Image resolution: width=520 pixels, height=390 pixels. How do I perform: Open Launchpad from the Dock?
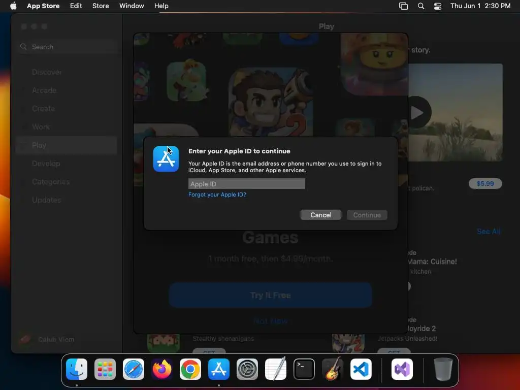pyautogui.click(x=105, y=369)
